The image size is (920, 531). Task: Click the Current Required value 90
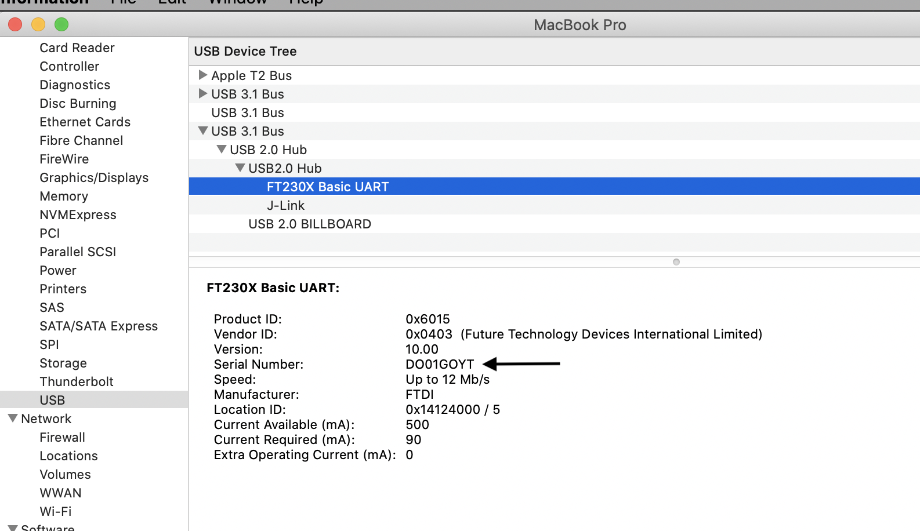(x=414, y=439)
